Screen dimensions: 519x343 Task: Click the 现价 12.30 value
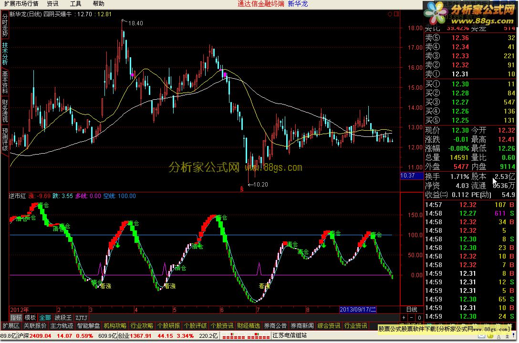460,130
